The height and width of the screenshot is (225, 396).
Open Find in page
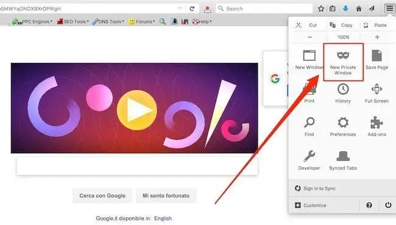pos(309,127)
